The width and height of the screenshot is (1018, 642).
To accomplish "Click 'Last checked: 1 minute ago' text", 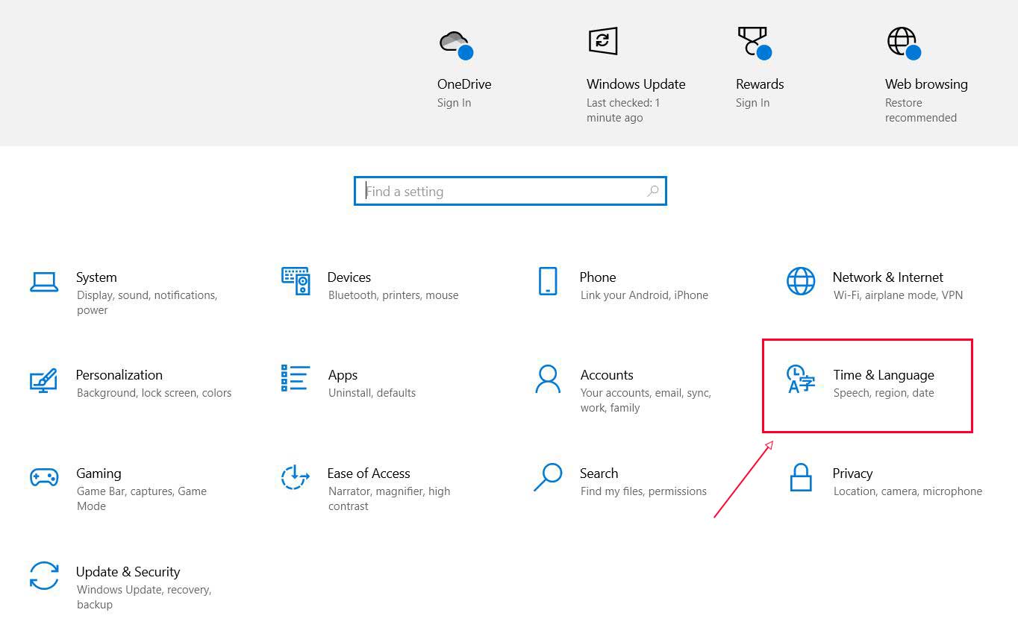I will pyautogui.click(x=623, y=110).
